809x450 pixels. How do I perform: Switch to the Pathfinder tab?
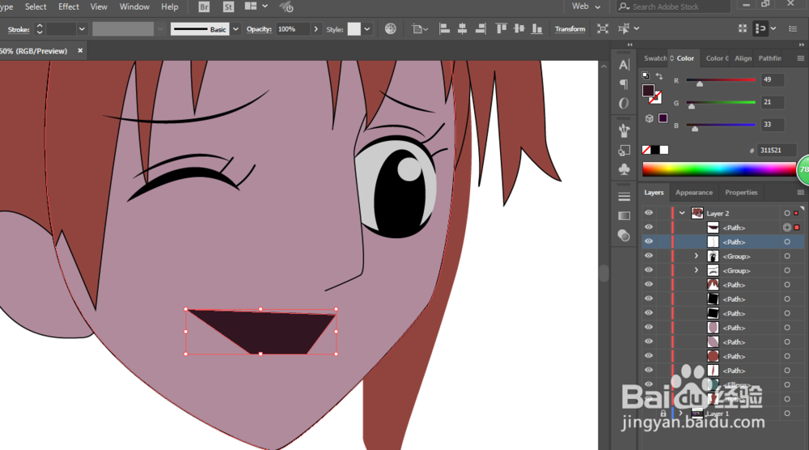point(770,58)
